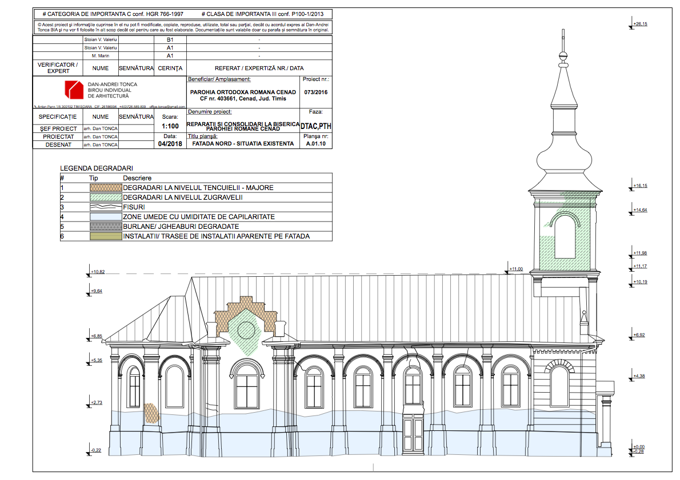Click the cross atop the tower spire
This screenshot has width=680, height=480.
coord(563,41)
